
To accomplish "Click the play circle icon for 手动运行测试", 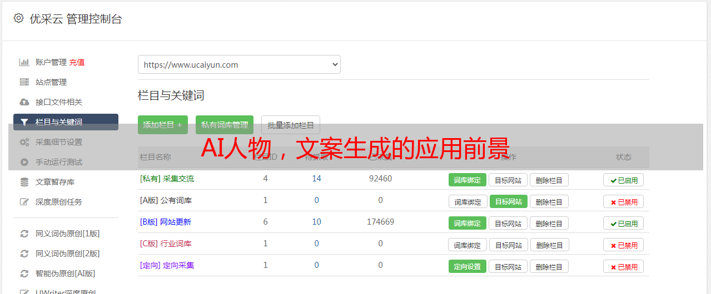I will 24,162.
